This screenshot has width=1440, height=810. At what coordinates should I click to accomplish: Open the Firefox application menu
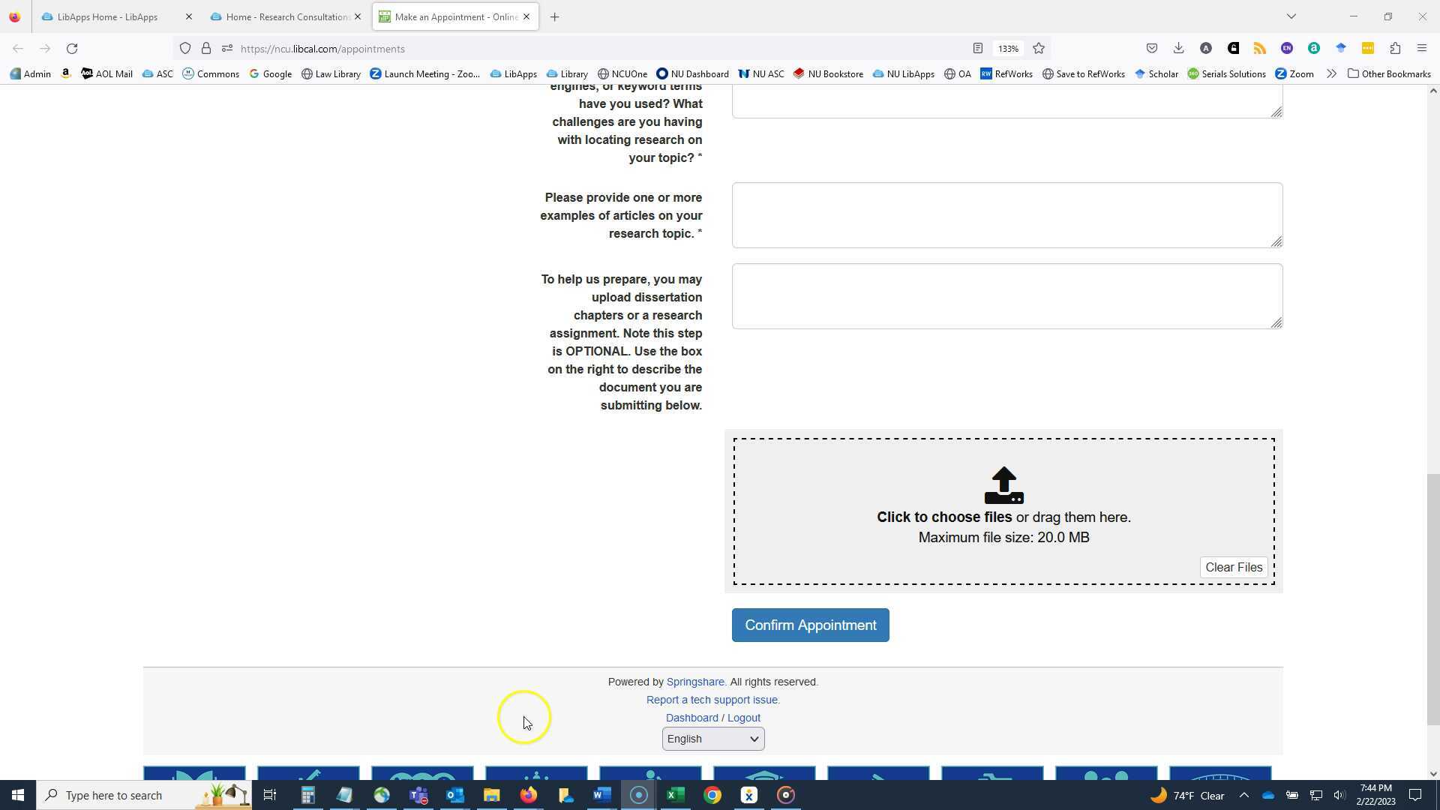1421,48
